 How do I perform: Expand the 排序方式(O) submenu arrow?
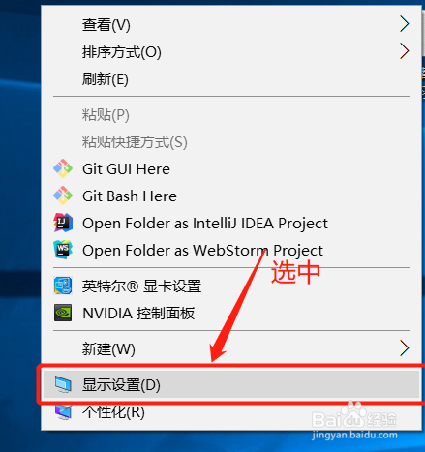404,51
